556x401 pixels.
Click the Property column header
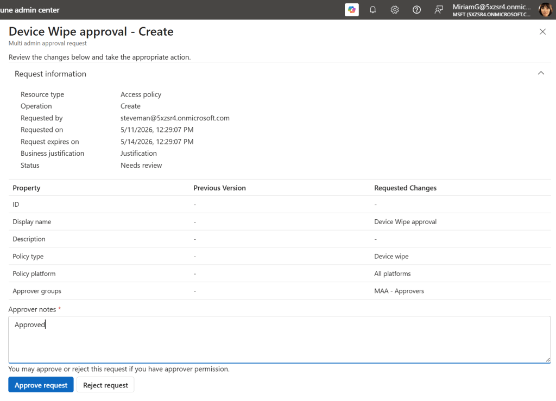(x=27, y=188)
